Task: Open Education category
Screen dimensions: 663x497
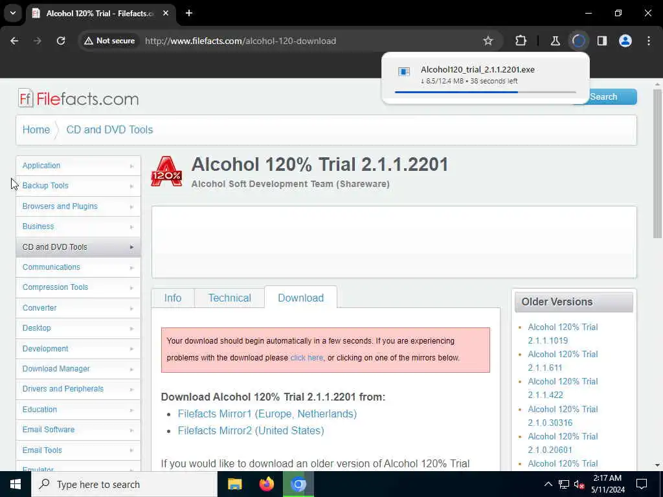Action: click(x=78, y=410)
